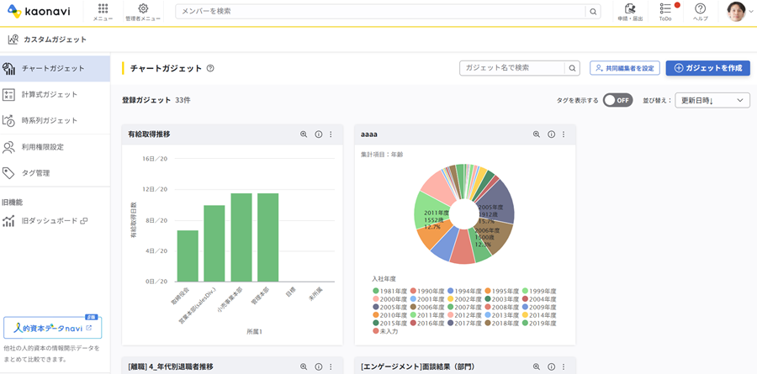The height and width of the screenshot is (374, 757).
Task: Open the メニュー grid icon
Action: 103,11
